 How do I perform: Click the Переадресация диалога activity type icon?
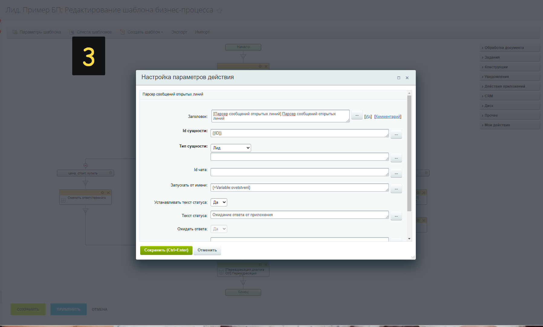[x=221, y=272]
